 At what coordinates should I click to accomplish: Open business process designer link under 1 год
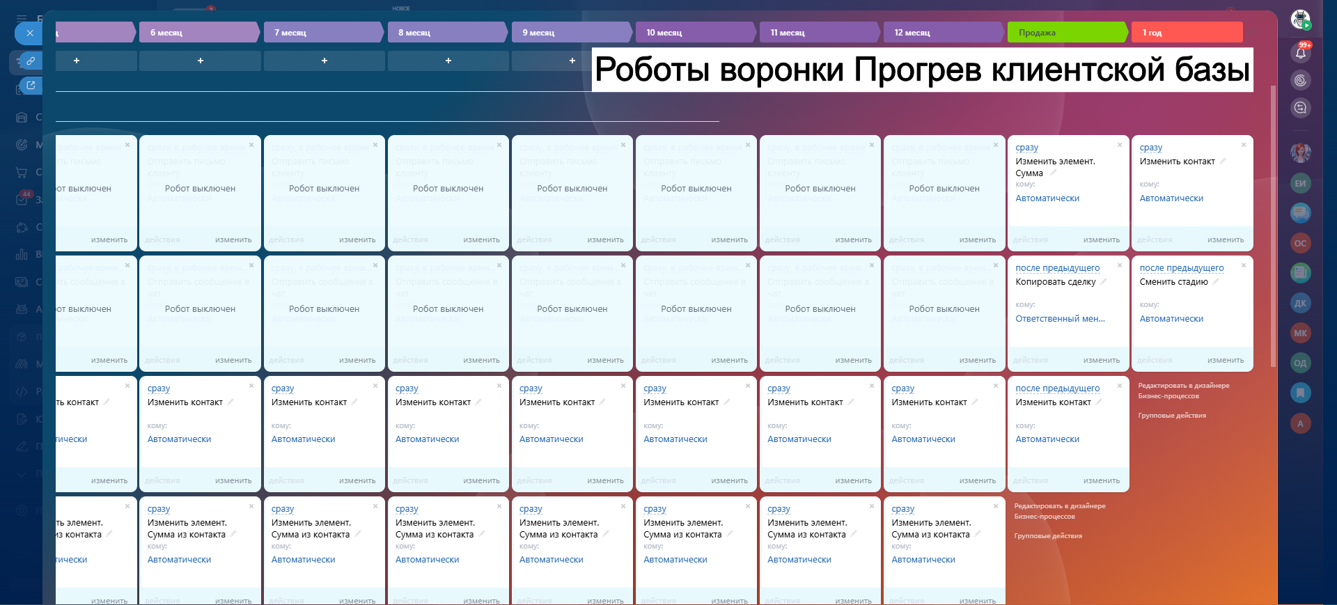(x=1183, y=391)
